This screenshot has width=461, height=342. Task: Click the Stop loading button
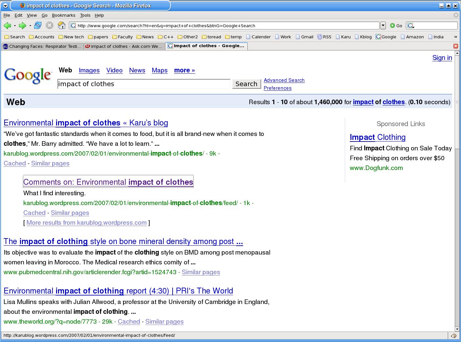[x=50, y=26]
